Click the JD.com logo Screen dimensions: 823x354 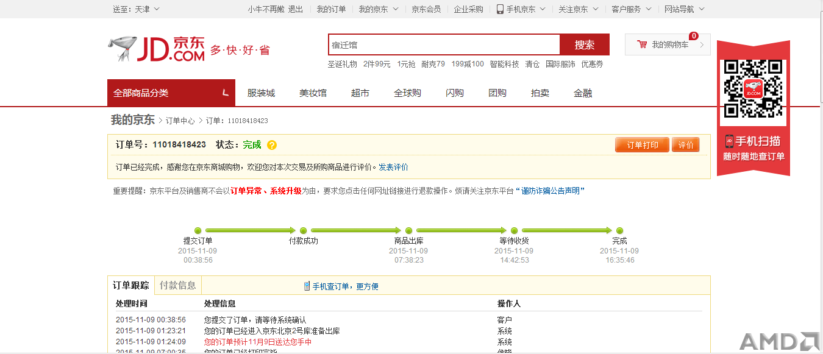157,49
